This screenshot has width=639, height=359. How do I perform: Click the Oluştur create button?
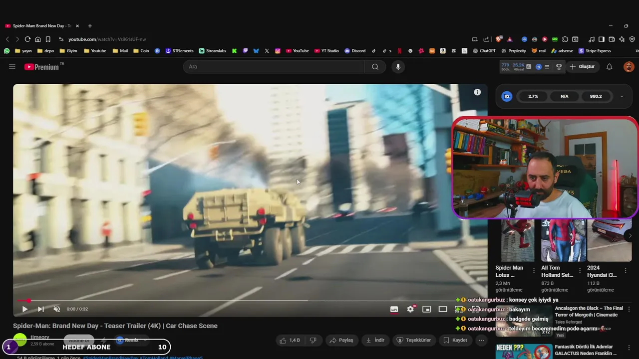click(582, 67)
